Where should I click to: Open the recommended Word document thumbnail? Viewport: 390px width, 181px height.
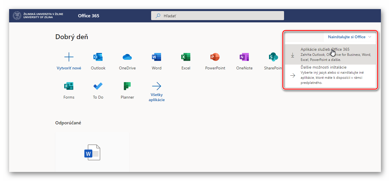coord(92,152)
